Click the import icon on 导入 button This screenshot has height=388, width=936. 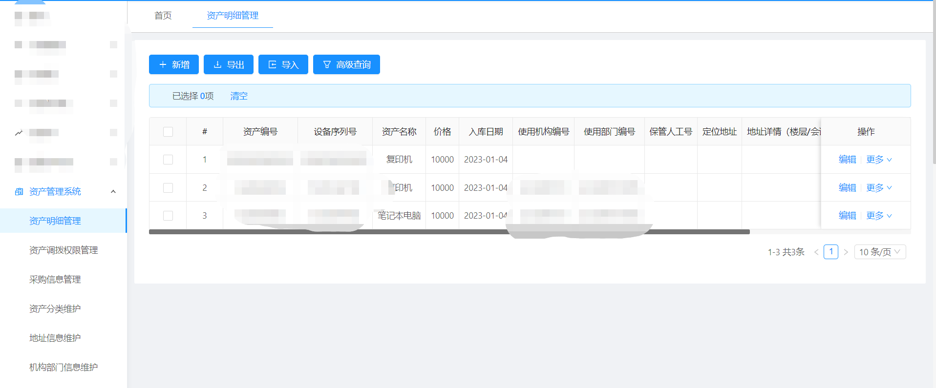coord(273,64)
